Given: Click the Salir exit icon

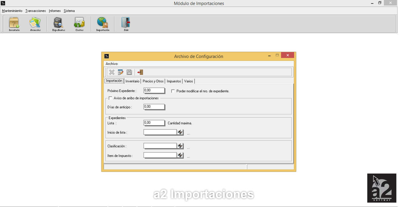Looking at the screenshot, I should coord(126,24).
